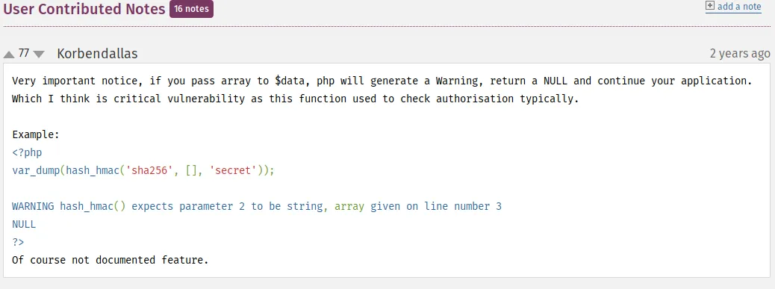775x289 pixels.
Task: Click the 'sha256' string in the code
Action: point(150,170)
